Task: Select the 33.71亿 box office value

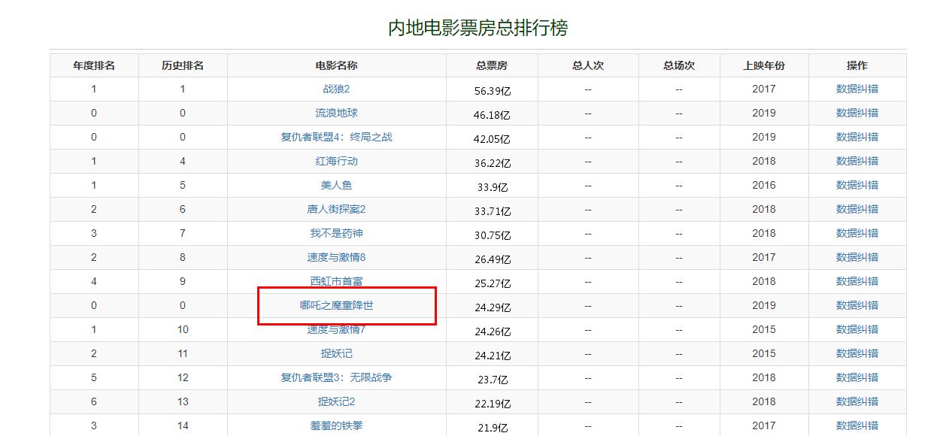Action: (x=493, y=211)
